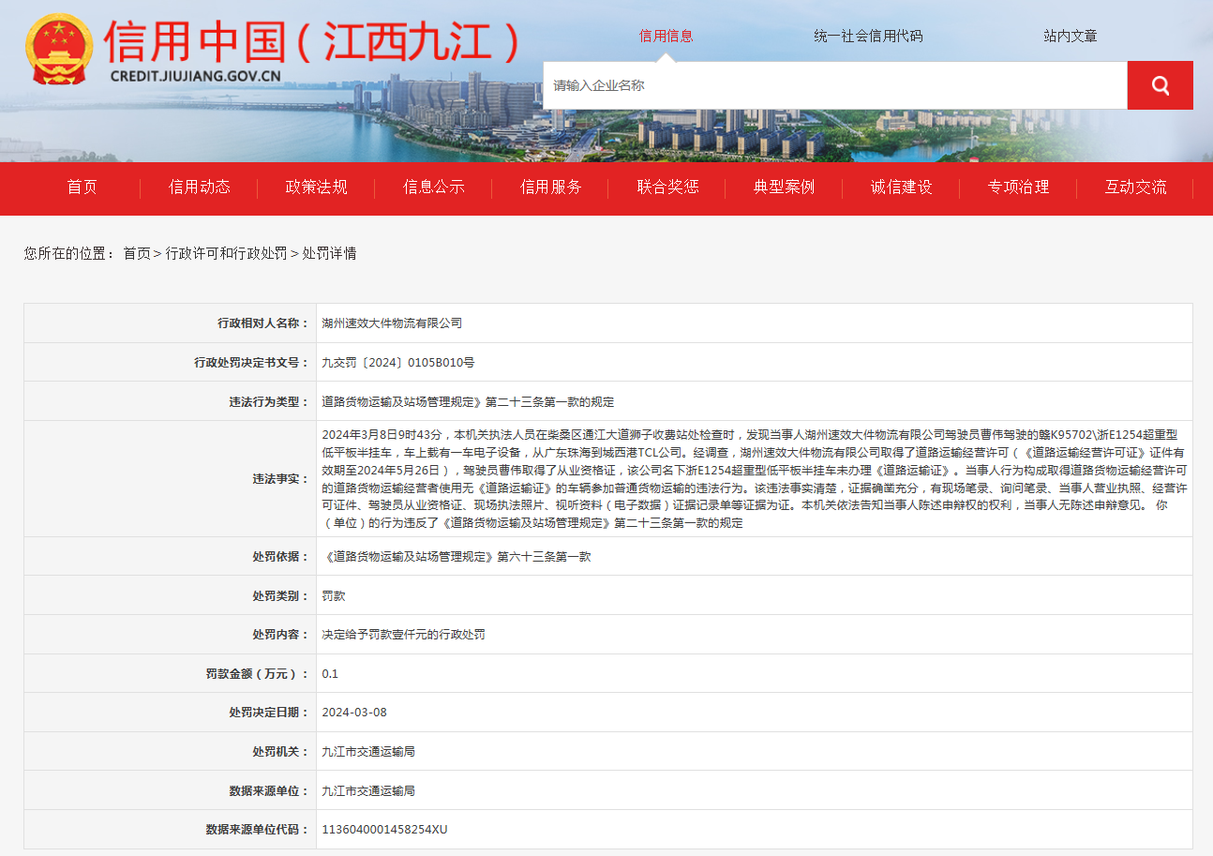Viewport: 1213px width, 856px height.
Task: Click the 违法行为类型 label cell
Action: [x=169, y=401]
